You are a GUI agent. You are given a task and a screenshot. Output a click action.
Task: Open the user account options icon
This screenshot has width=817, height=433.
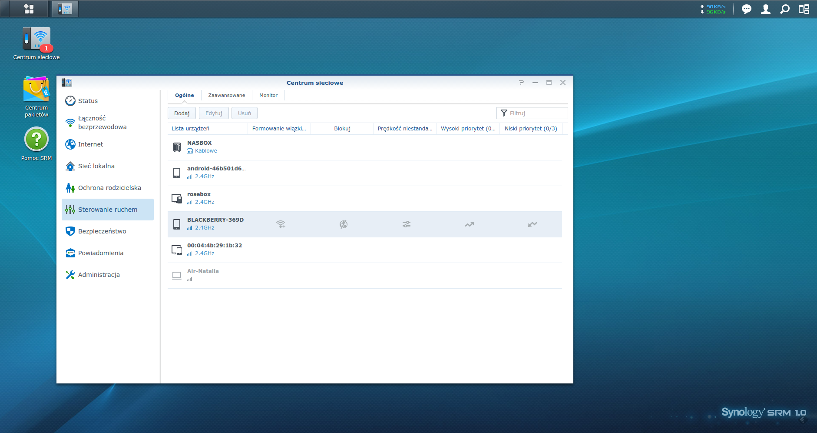pos(765,9)
